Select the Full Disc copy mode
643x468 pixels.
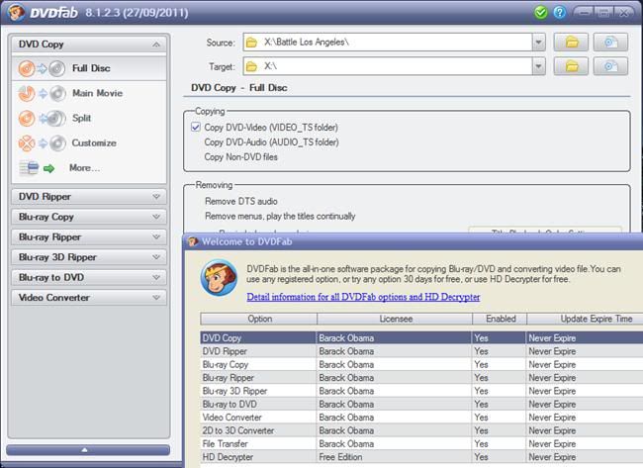[89, 68]
